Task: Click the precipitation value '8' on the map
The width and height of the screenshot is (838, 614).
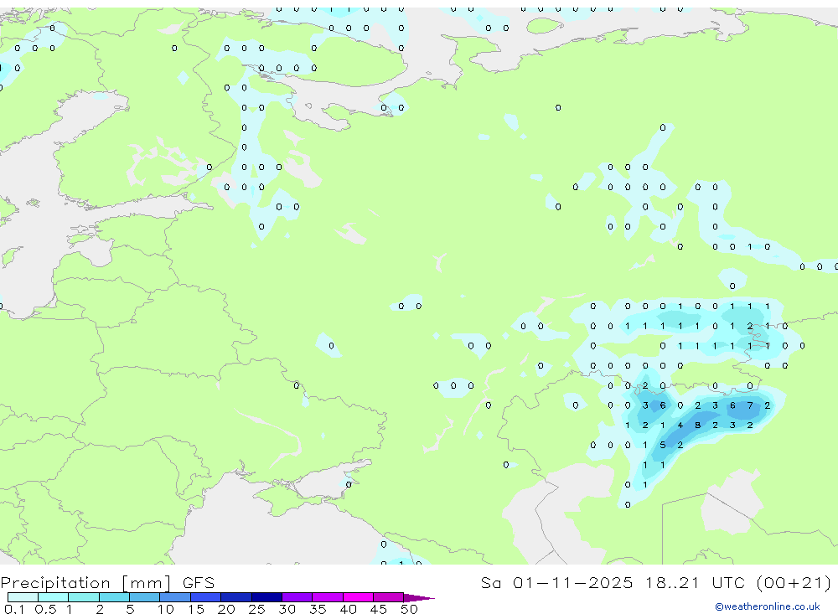Action: coord(697,426)
